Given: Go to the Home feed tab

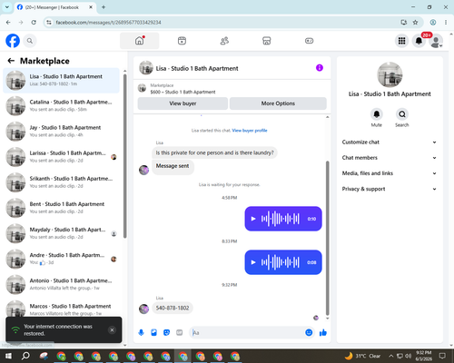Looking at the screenshot, I should [140, 41].
